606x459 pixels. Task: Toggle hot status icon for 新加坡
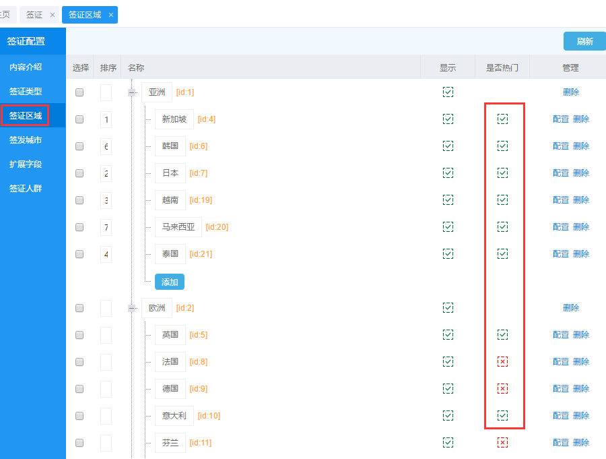[x=502, y=119]
